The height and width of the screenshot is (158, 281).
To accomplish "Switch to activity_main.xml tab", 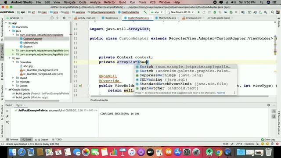I will (x=86, y=18).
